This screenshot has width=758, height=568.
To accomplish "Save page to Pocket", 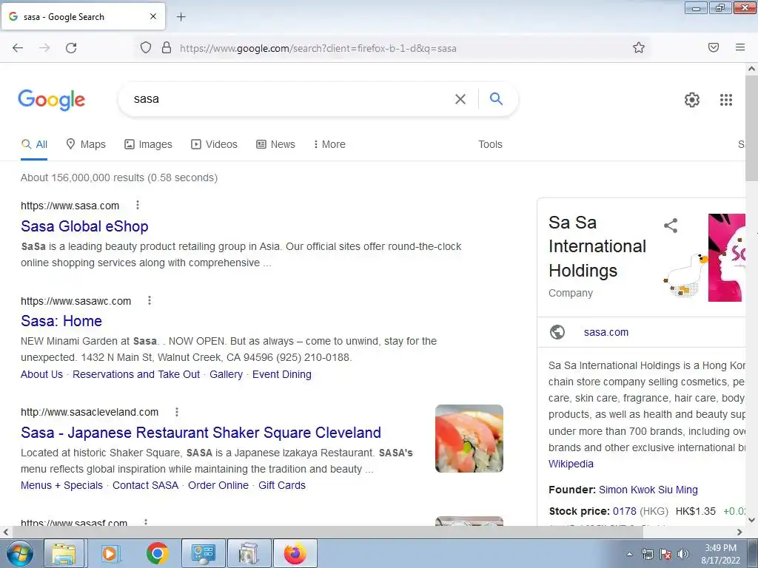I will pyautogui.click(x=714, y=47).
